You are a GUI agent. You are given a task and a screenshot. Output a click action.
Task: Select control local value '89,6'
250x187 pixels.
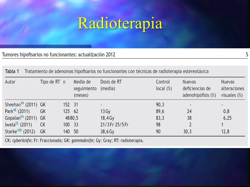click(x=160, y=111)
